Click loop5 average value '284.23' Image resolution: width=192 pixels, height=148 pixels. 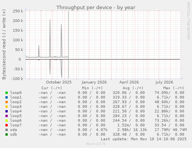pyautogui.click(x=120, y=116)
